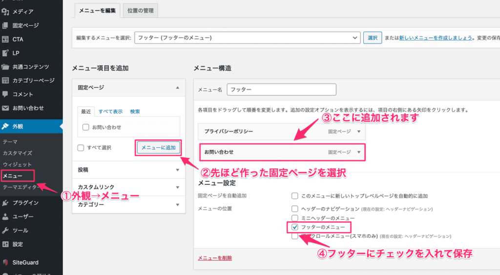Screen dimensions: 500x275
Task: Uncheck the フッターのメニュー checkbox
Action: click(x=294, y=227)
